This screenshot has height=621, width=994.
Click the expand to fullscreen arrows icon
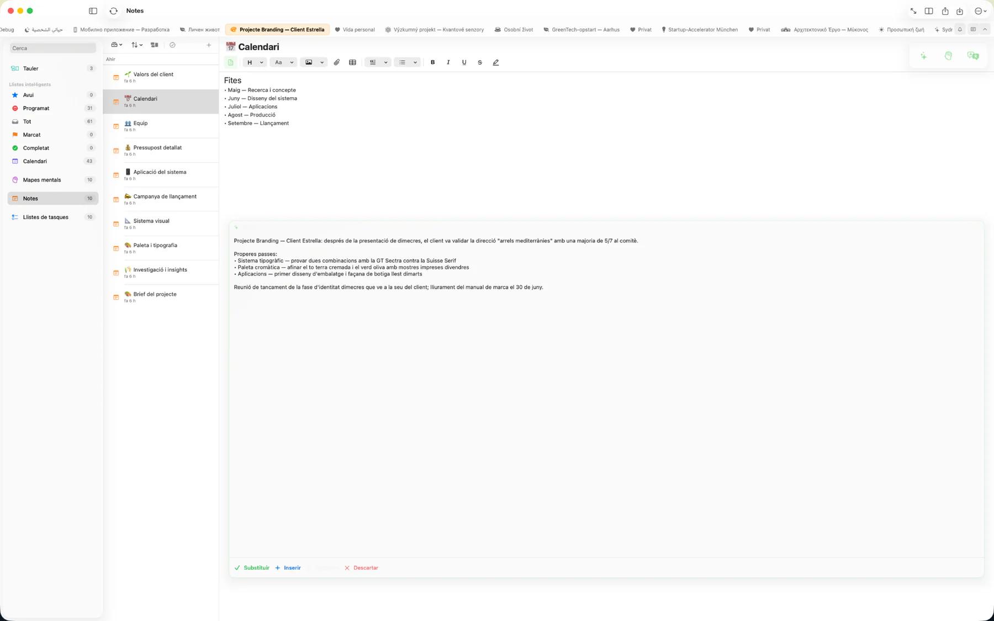(913, 11)
